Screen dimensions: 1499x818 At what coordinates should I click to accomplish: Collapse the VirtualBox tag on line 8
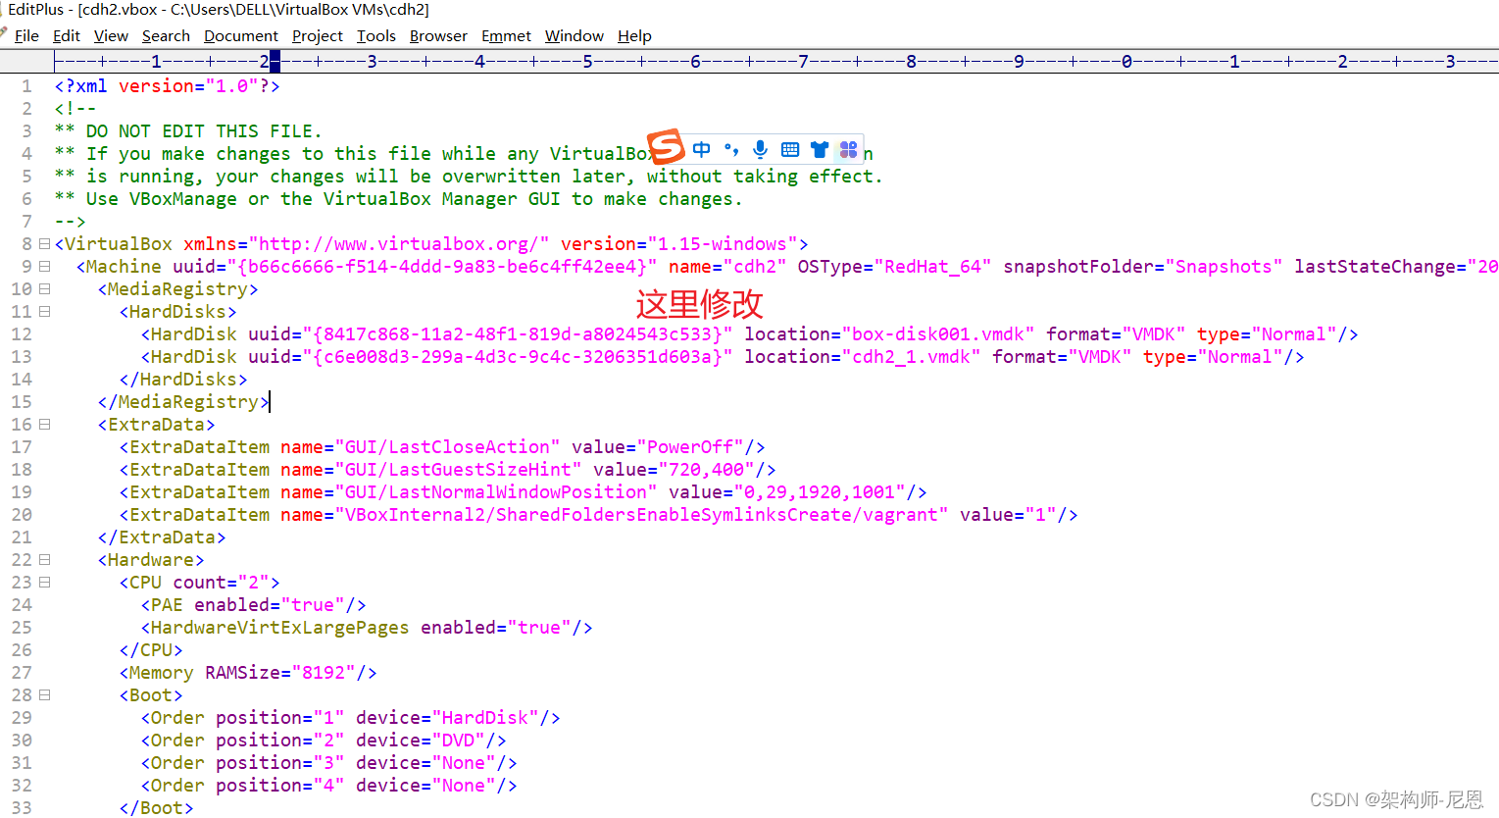44,244
